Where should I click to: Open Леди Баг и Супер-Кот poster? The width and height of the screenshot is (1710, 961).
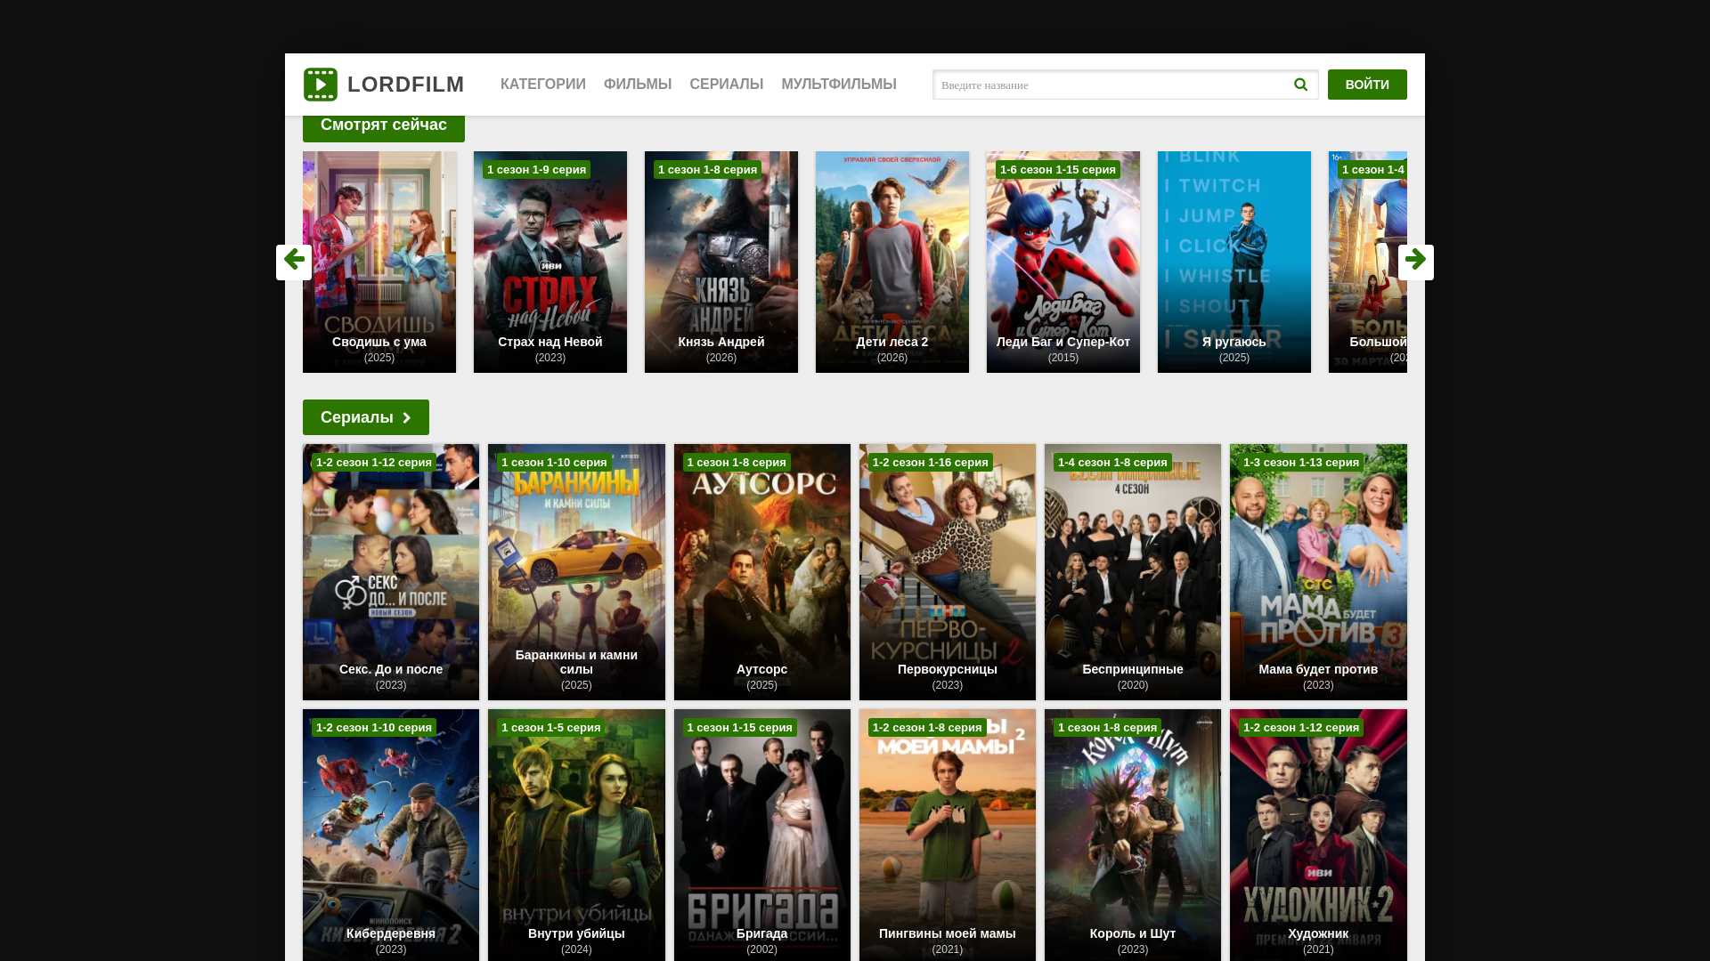pyautogui.click(x=1063, y=262)
